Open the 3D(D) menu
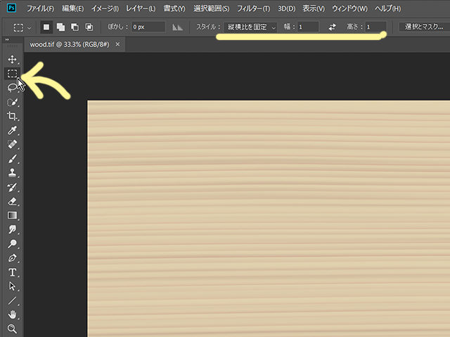 pos(286,8)
